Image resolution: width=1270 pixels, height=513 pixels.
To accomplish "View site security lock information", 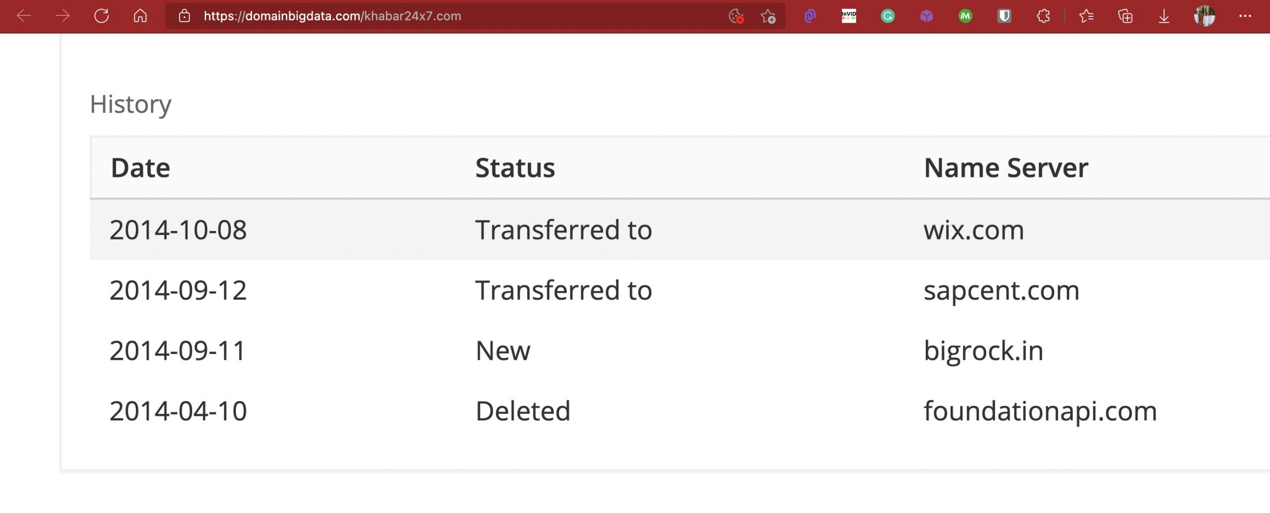I will [184, 16].
